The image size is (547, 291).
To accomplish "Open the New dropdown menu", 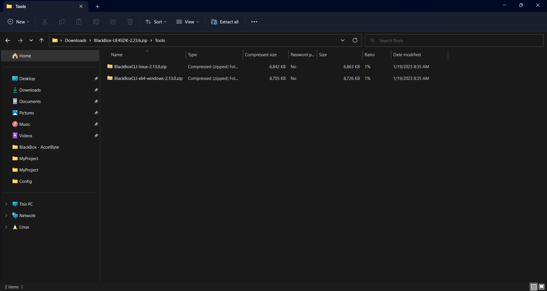I will point(19,22).
